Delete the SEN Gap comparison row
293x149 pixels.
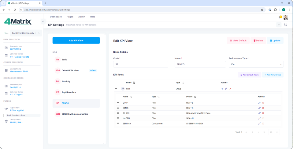click(263, 123)
